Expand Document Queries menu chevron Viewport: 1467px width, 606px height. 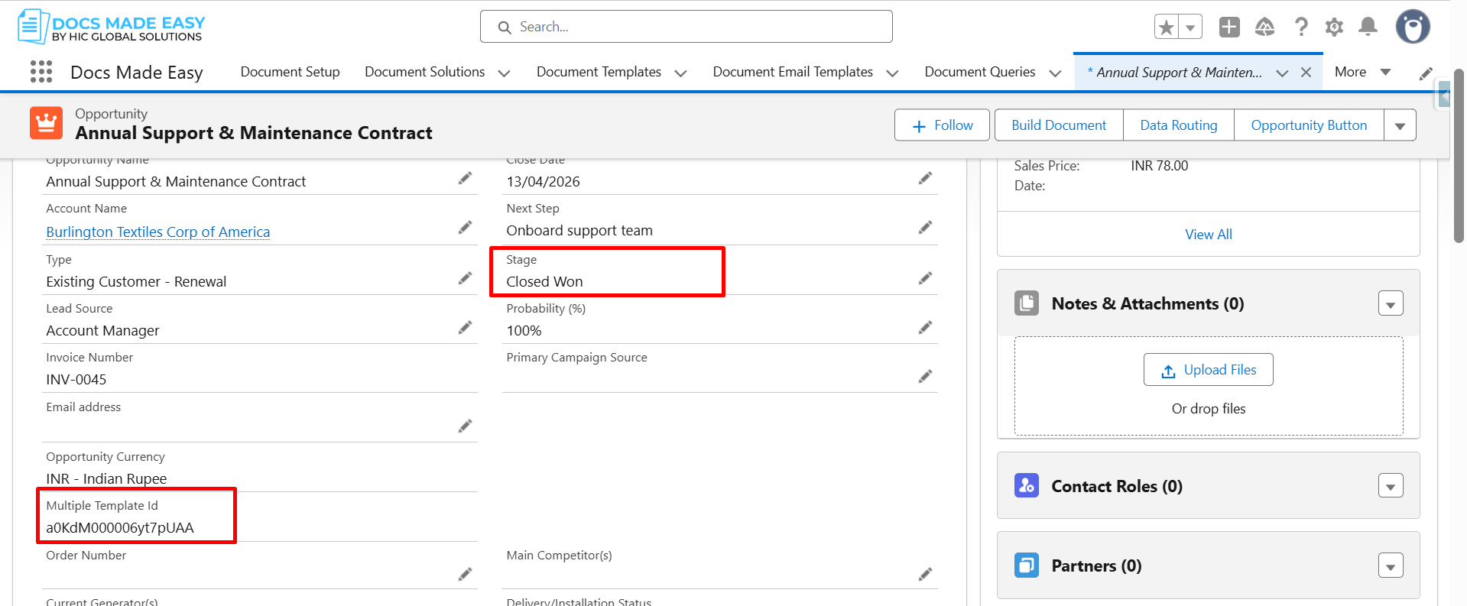coord(1055,73)
